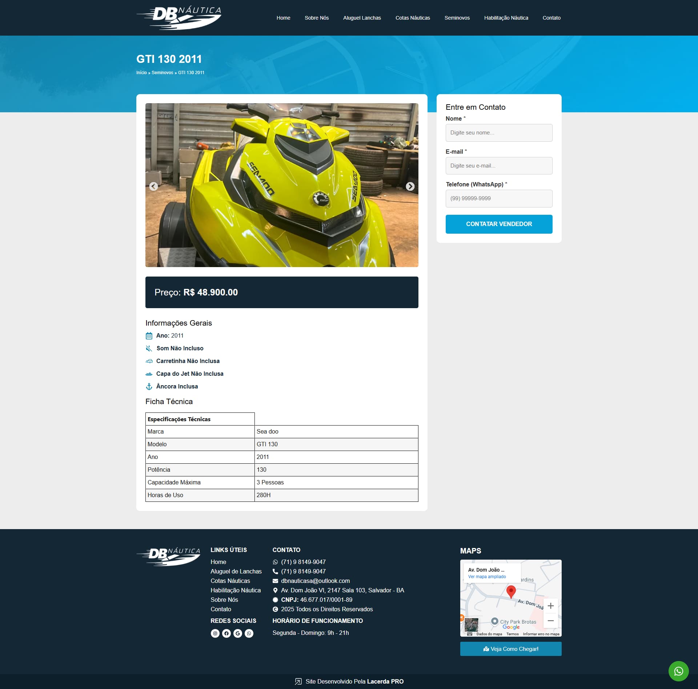Image resolution: width=698 pixels, height=689 pixels.
Task: Open the Seminovos menu item
Action: click(457, 18)
